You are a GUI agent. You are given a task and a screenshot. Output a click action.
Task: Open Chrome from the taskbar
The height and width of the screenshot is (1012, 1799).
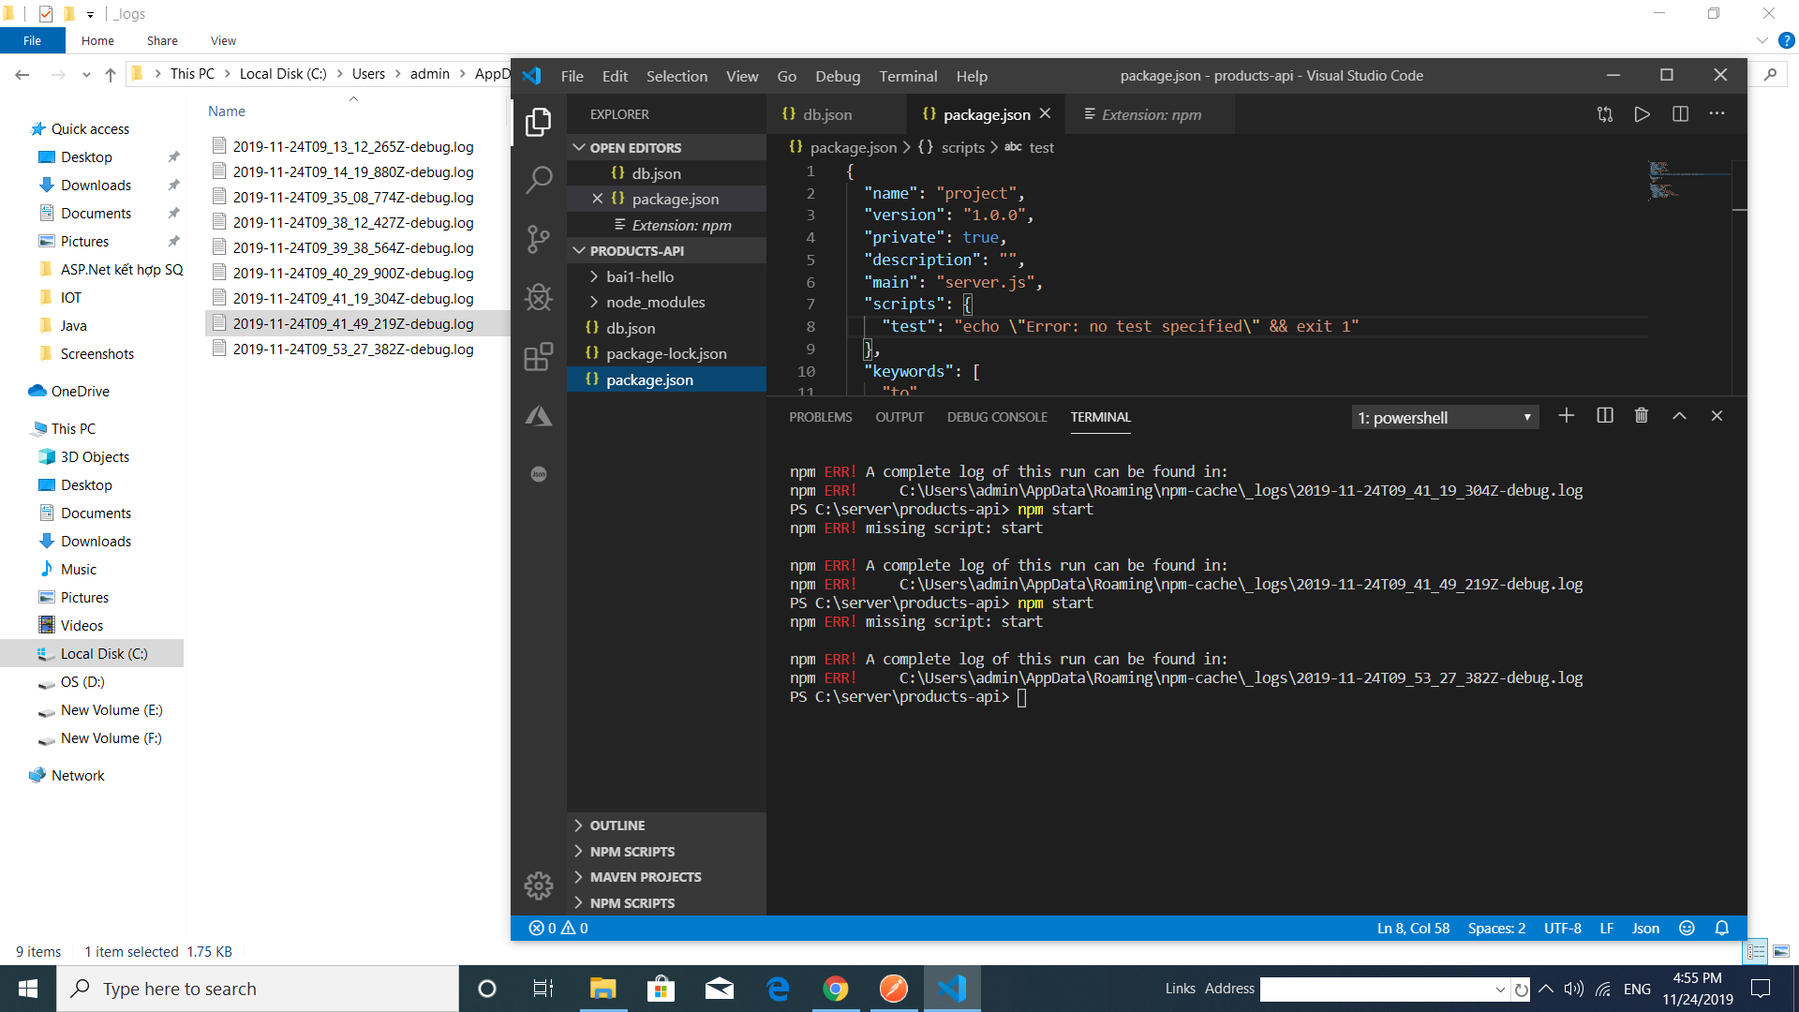click(835, 989)
